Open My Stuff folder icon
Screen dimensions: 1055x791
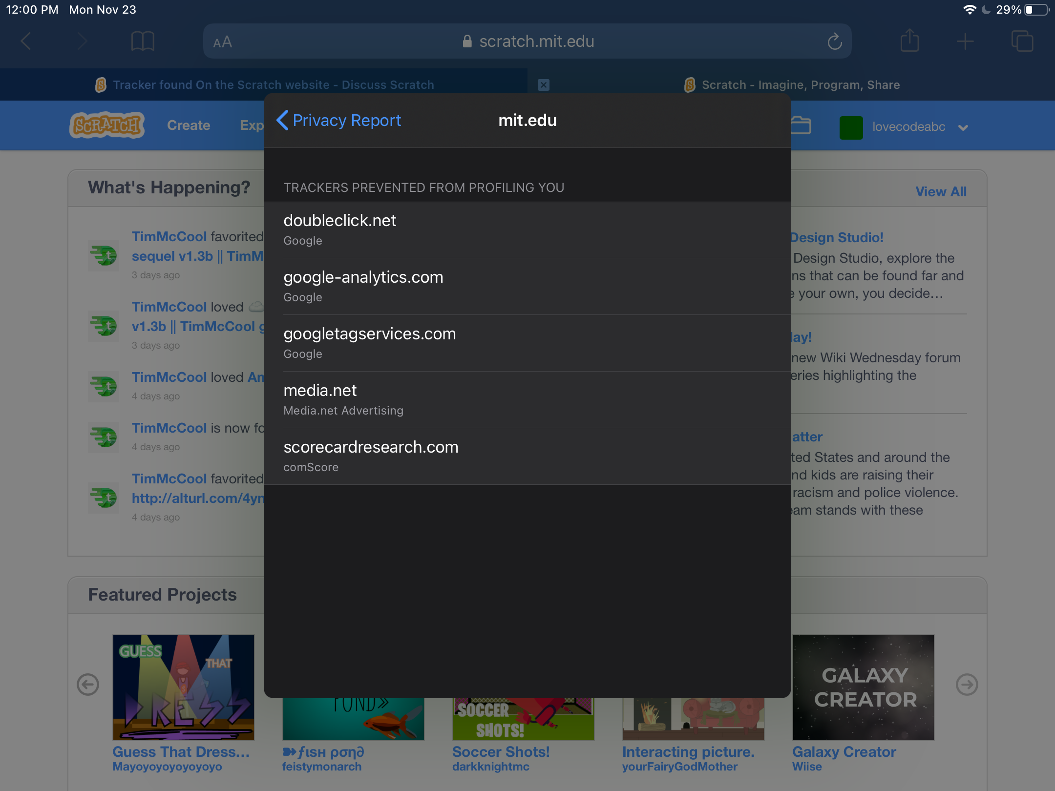[801, 126]
